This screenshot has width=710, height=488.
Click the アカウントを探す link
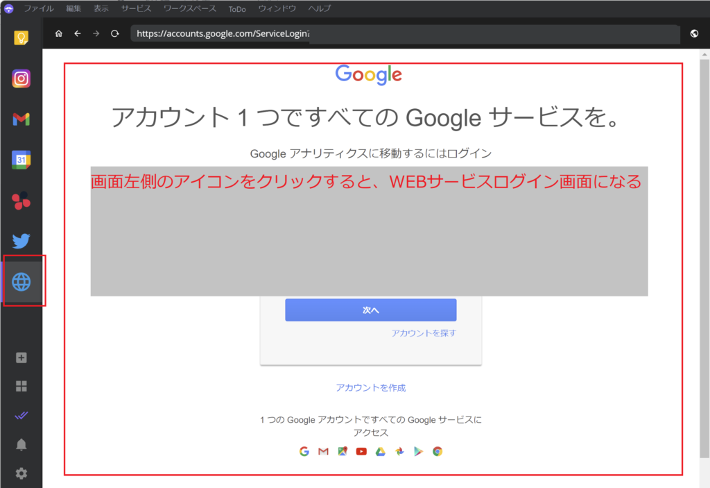click(424, 333)
